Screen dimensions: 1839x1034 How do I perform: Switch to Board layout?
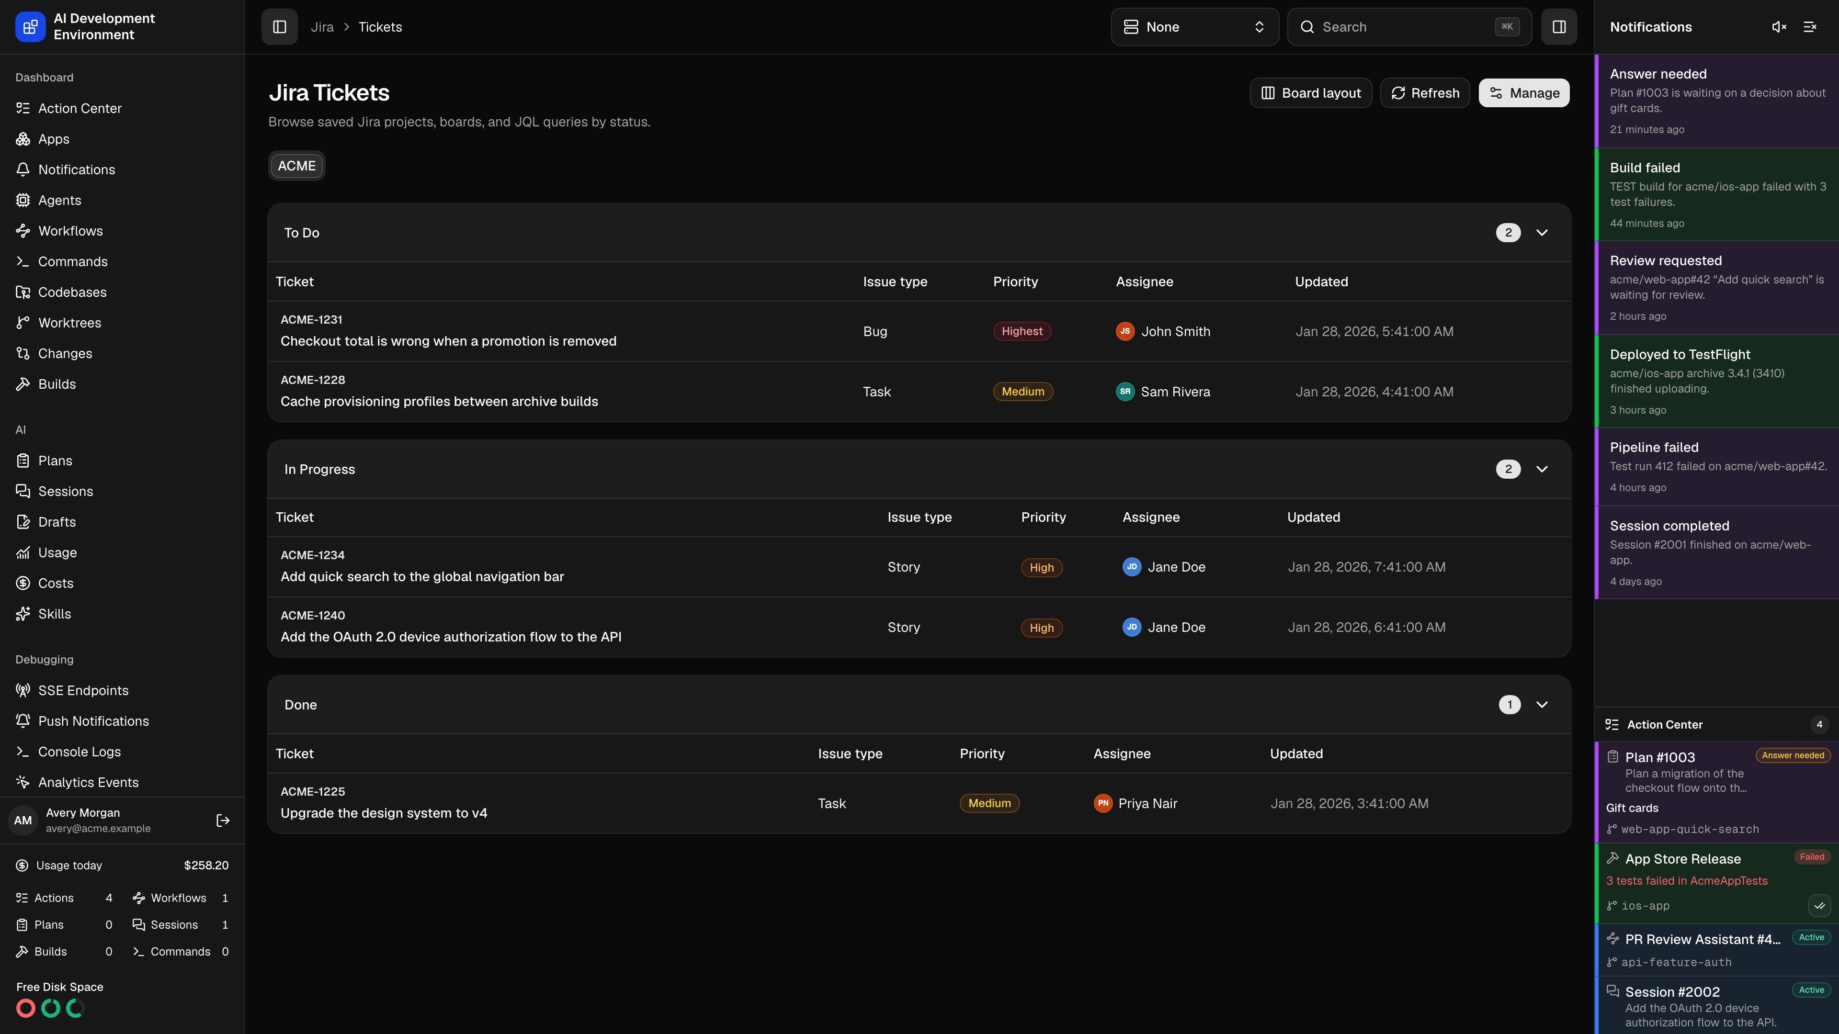point(1311,93)
